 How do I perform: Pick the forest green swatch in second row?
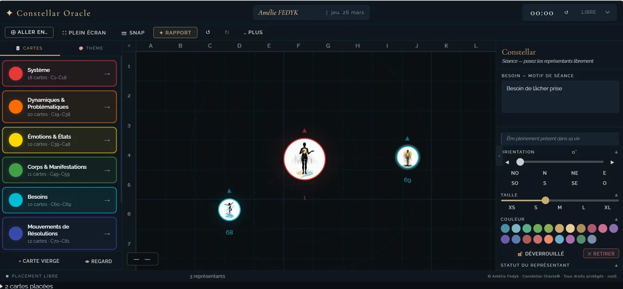pos(581,239)
